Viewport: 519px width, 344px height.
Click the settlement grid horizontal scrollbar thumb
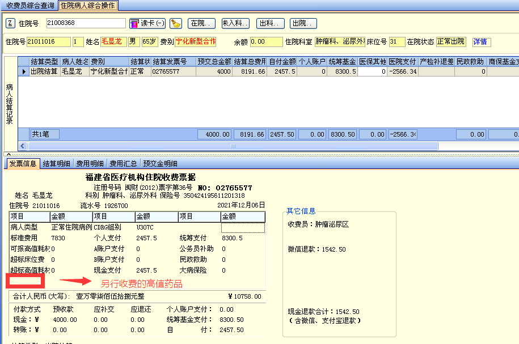click(x=233, y=146)
